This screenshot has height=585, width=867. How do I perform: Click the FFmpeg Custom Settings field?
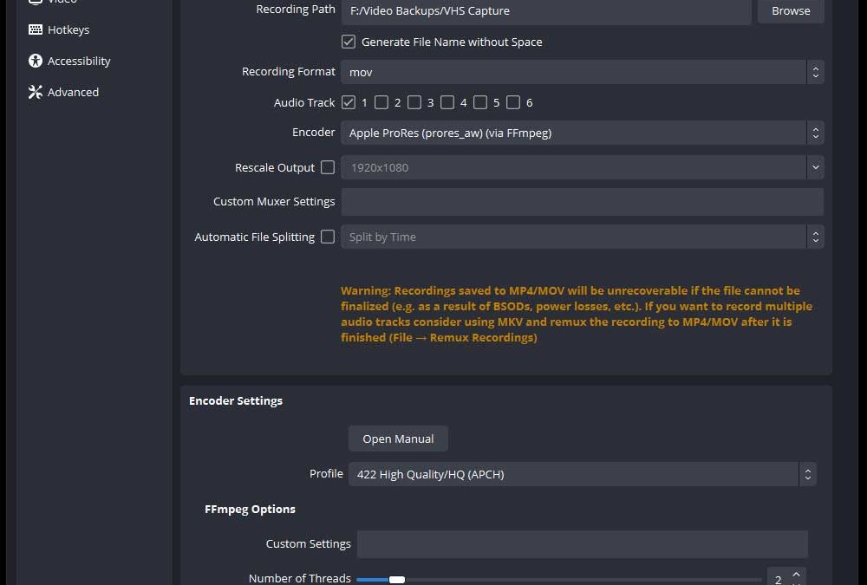point(582,544)
